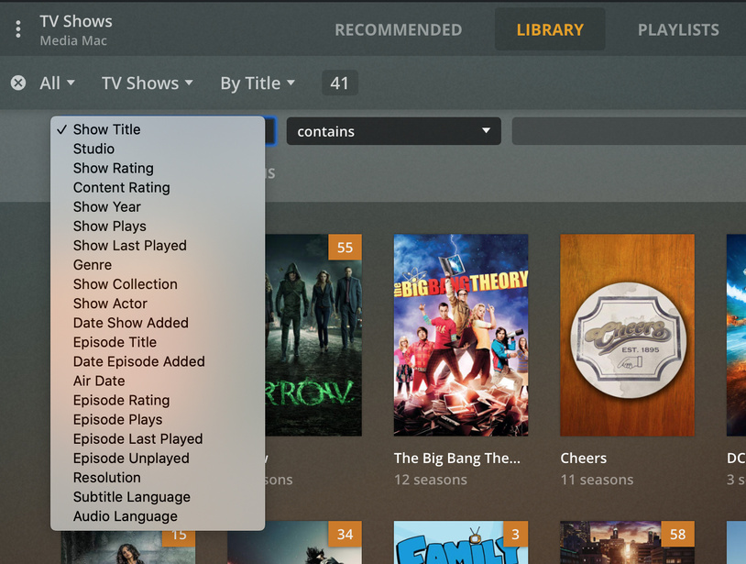Open the contains operator dropdown
This screenshot has width=746, height=564.
coord(393,131)
